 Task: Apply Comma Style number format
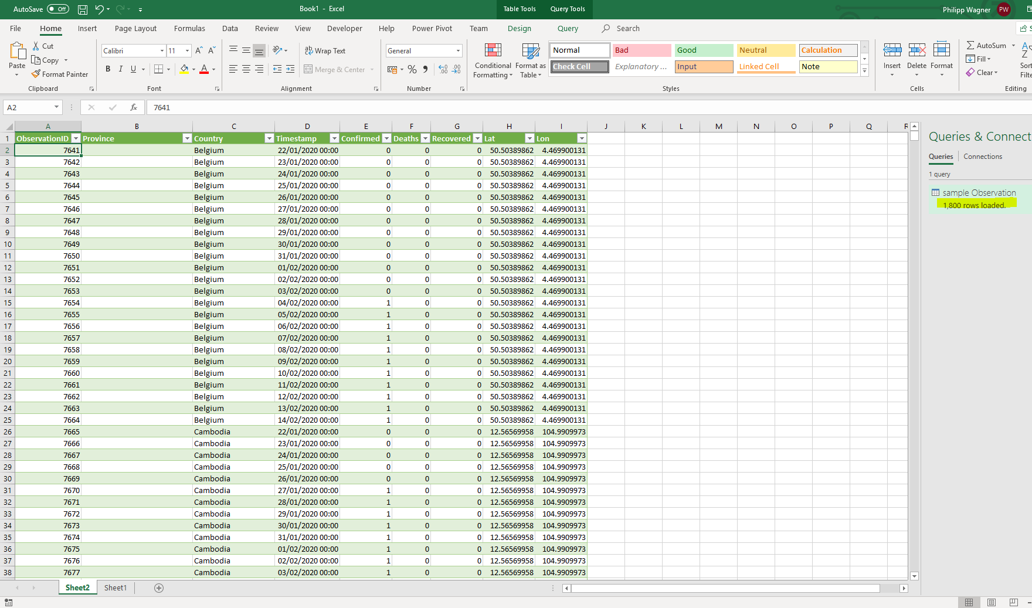[425, 69]
